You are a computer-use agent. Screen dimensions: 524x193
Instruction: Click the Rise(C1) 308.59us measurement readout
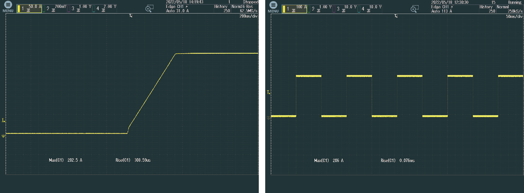(133, 161)
